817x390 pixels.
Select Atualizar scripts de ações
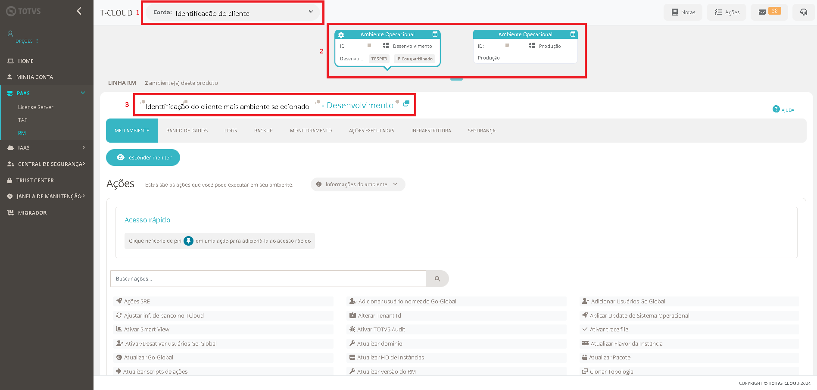pos(223,371)
